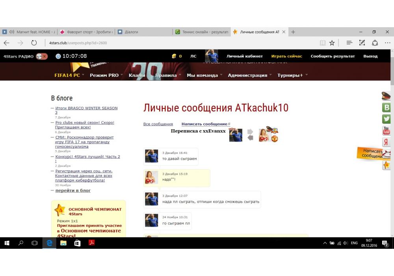Viewport: 394px width, 276px height.
Task: Share page via the Twitter icon
Action: click(x=387, y=119)
